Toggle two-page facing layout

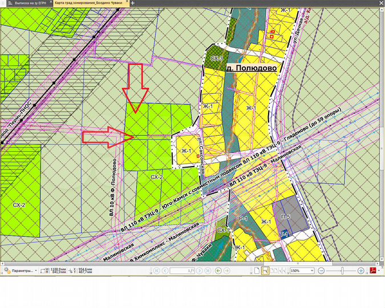point(274,270)
